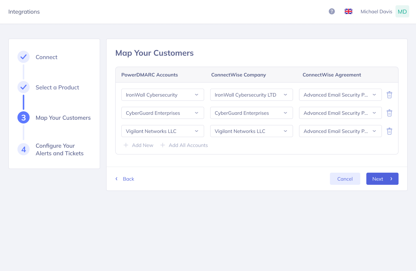Open IronWall Cybersecurity LTD company dropdown
This screenshot has width=416, height=271.
[x=251, y=95]
